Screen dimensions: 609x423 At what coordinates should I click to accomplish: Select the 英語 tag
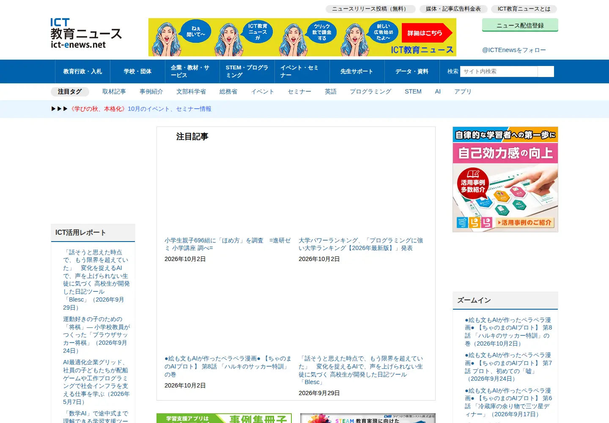pyautogui.click(x=331, y=91)
